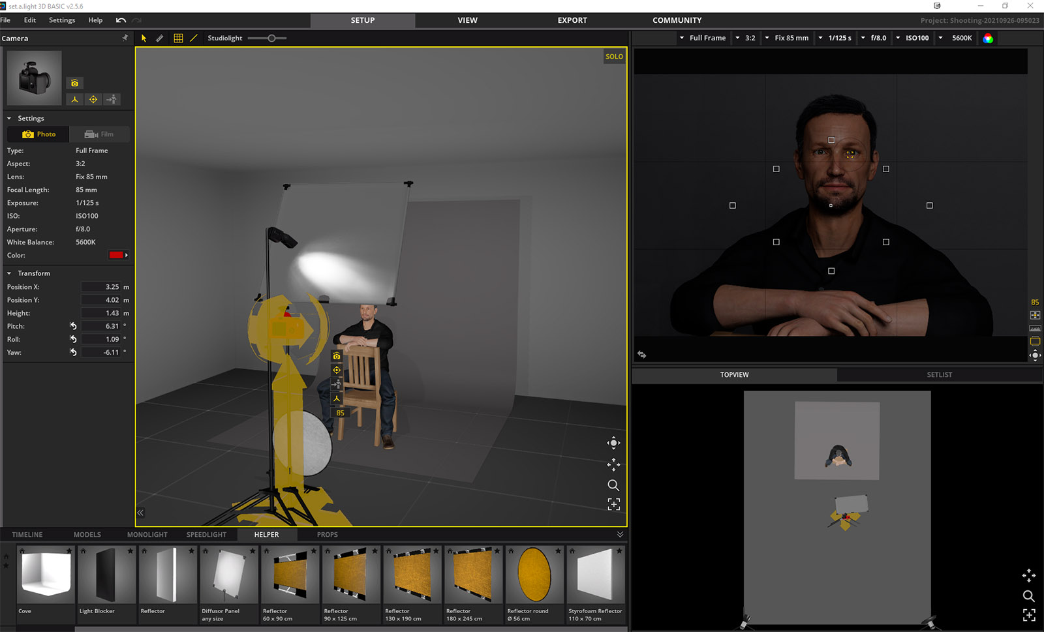
Task: Toggle SOLO mode in the viewport
Action: (614, 57)
